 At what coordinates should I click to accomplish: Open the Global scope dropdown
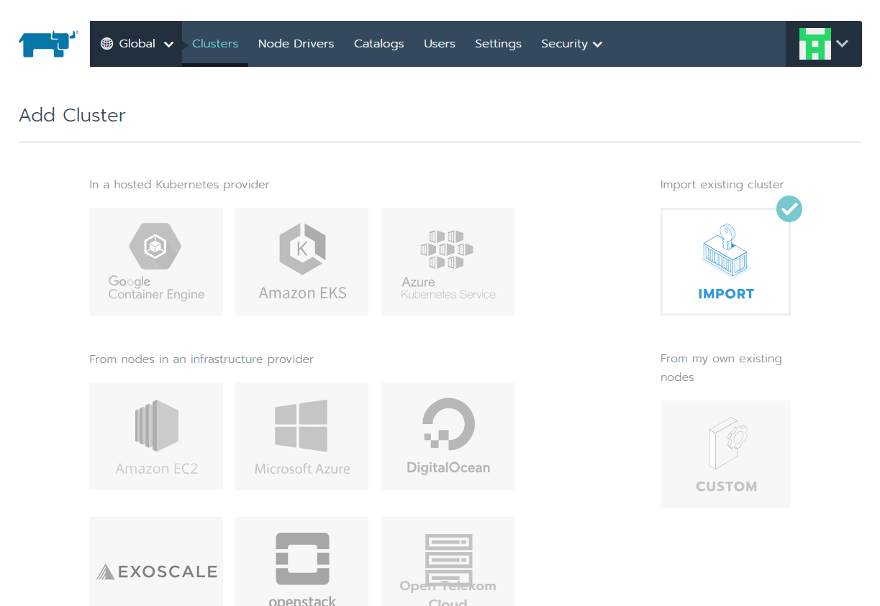point(136,44)
